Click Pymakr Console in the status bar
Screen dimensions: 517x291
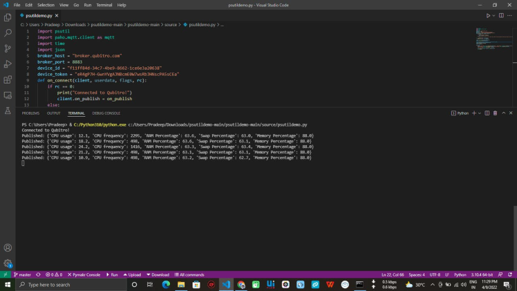86,274
